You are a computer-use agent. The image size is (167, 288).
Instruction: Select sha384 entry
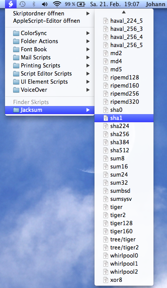pos(124,142)
